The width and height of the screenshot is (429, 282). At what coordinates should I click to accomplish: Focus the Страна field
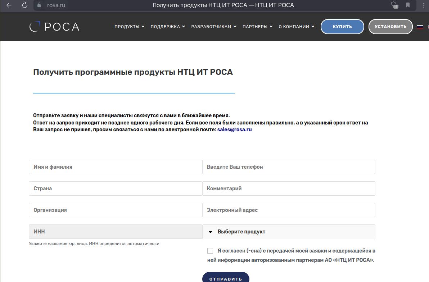[116, 188]
